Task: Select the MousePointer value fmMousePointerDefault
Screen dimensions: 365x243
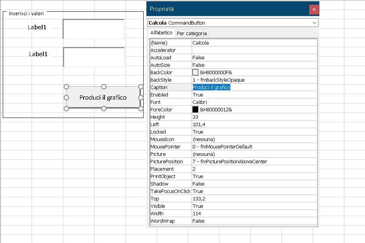Action: tap(254, 147)
